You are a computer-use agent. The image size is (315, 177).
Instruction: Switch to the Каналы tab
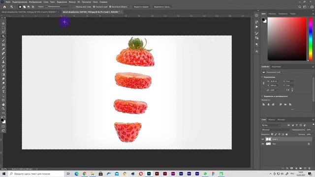click(272, 119)
